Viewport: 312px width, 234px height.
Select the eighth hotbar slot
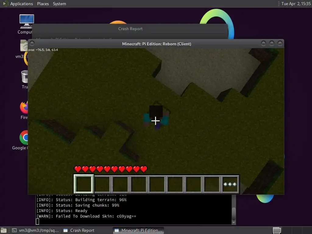click(212, 184)
